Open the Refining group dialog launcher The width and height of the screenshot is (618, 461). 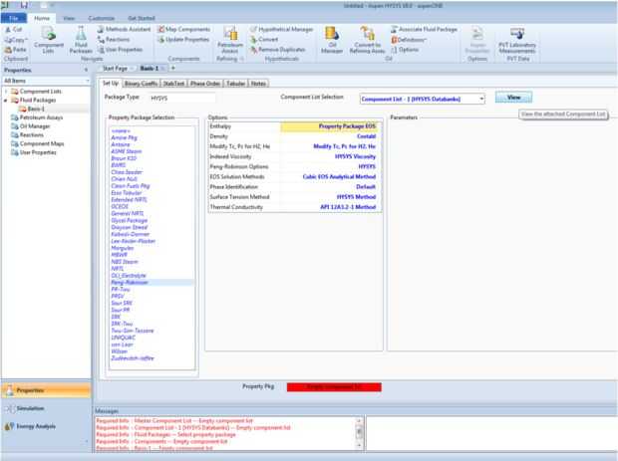(241, 59)
